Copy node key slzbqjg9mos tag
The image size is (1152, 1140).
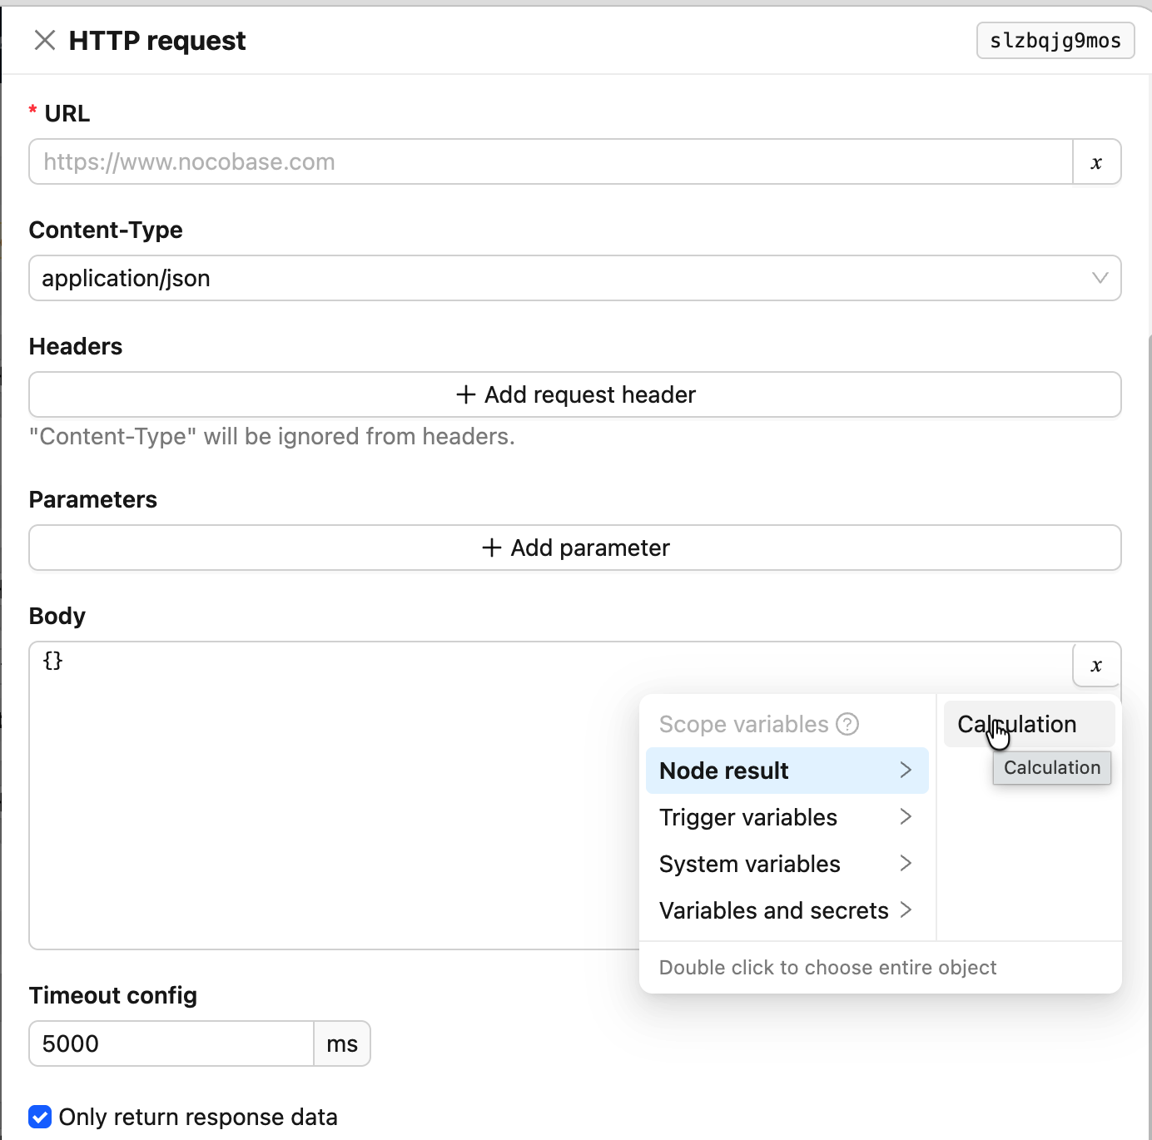point(1055,41)
